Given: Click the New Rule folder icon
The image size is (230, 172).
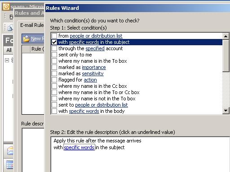Looking at the screenshot, I should 26,39.
